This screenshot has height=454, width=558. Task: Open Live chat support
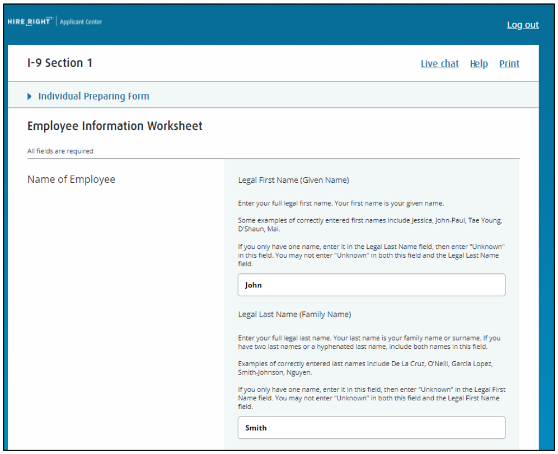click(x=439, y=64)
